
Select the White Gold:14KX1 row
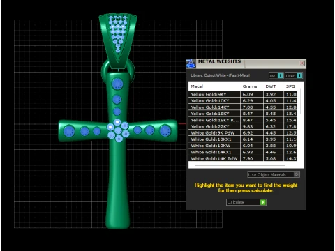pyautogui.click(x=243, y=152)
